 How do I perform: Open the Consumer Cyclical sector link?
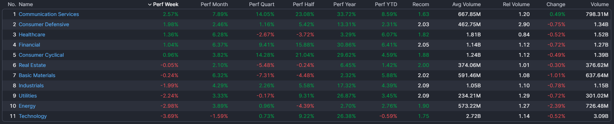(41, 55)
